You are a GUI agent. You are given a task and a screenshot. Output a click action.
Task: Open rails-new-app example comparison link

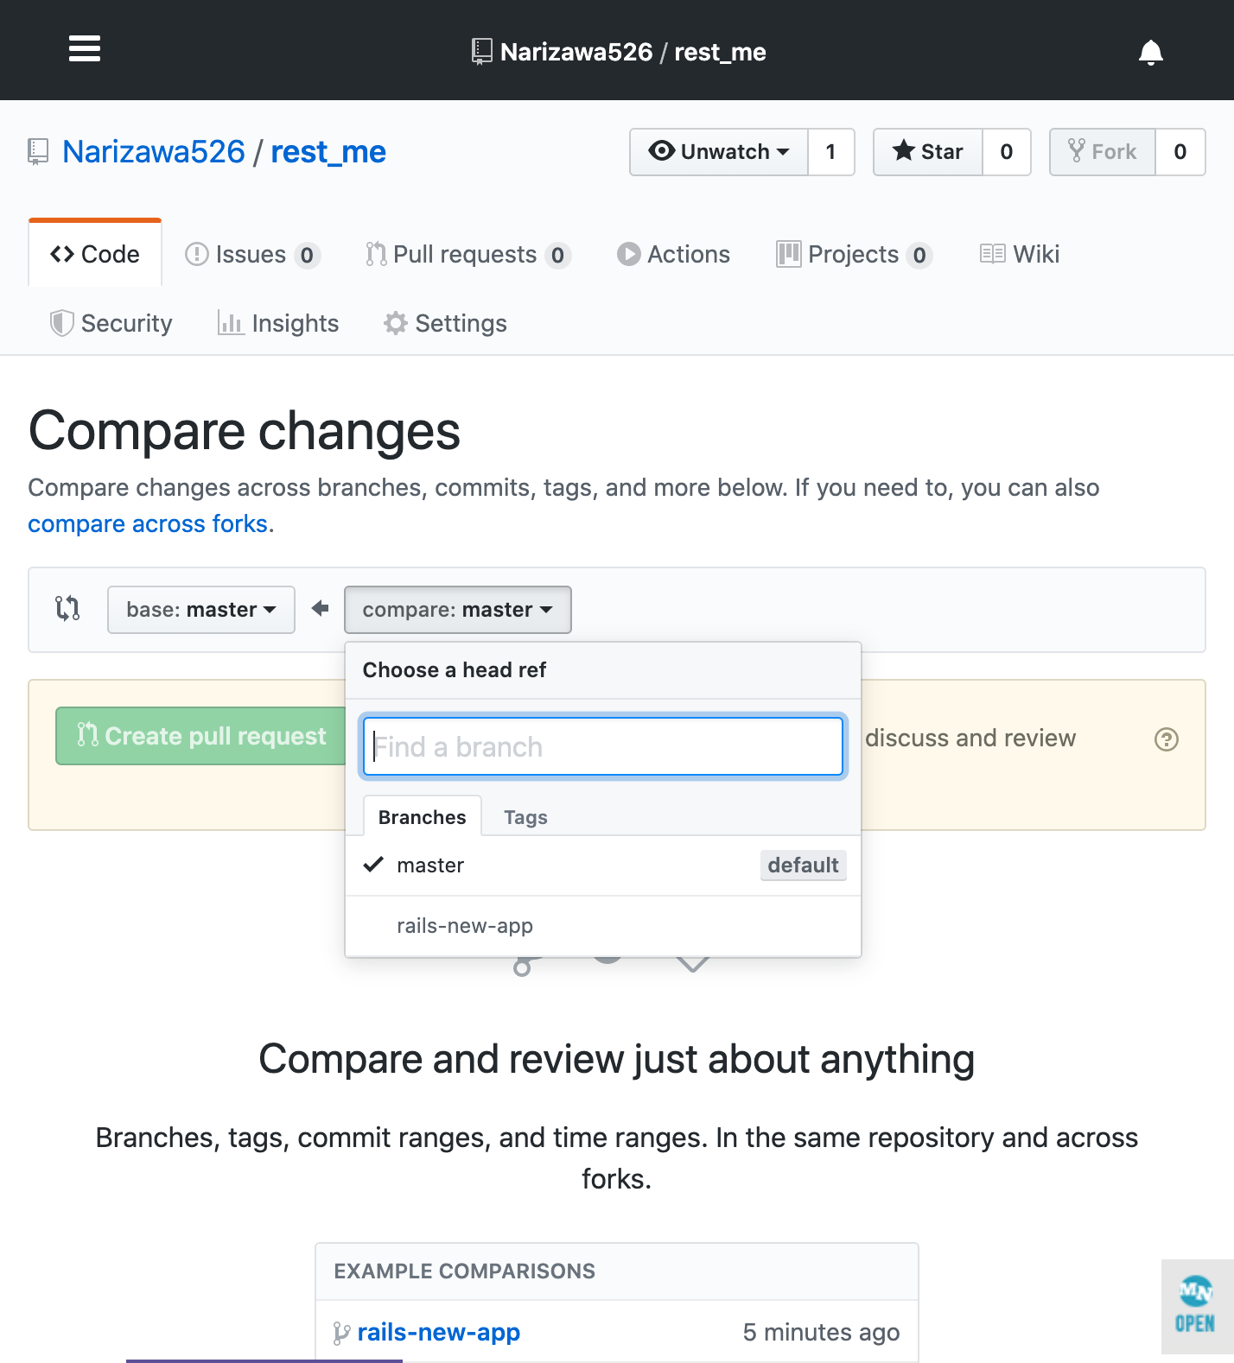[x=439, y=1333]
